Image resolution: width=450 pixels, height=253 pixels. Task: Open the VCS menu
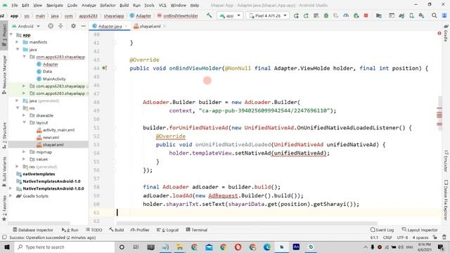point(162,5)
